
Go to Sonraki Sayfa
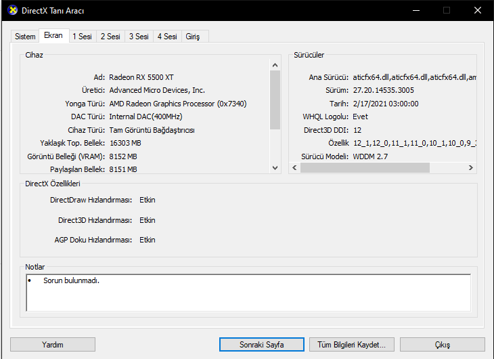[x=262, y=345]
